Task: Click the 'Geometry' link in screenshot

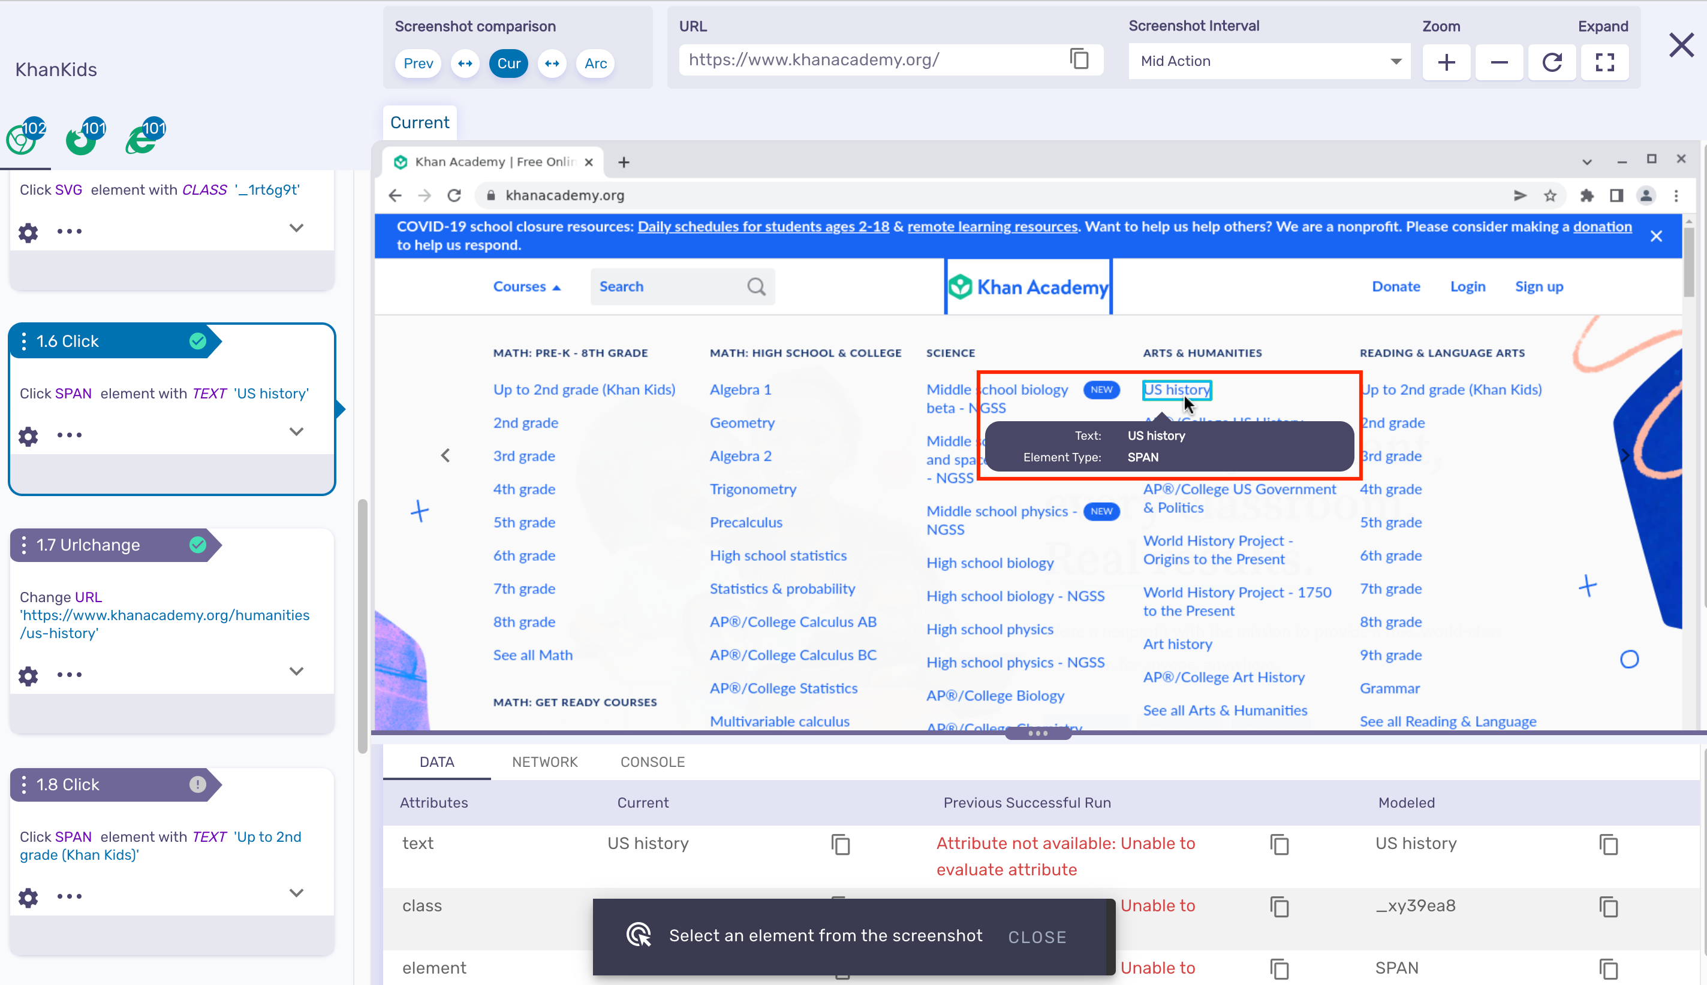Action: pos(742,424)
